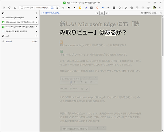Click the green A answer icon
Image resolution: width=164 pixels, height=132 pixels.
61,52
